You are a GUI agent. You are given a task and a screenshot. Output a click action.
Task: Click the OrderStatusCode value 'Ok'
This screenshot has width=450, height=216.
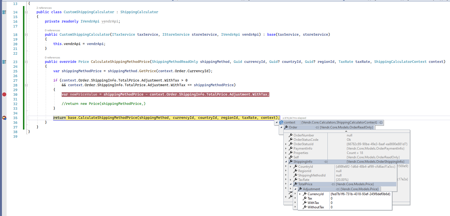(x=349, y=140)
